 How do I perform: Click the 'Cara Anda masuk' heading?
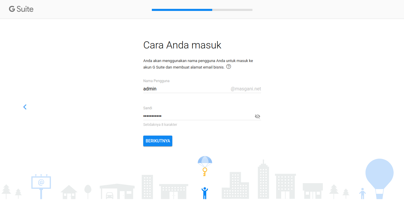coord(182,45)
